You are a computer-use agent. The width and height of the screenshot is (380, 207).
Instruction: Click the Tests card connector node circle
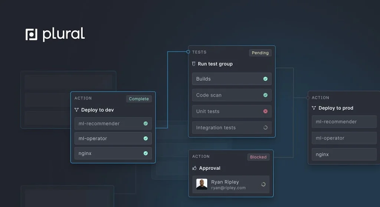click(x=188, y=52)
